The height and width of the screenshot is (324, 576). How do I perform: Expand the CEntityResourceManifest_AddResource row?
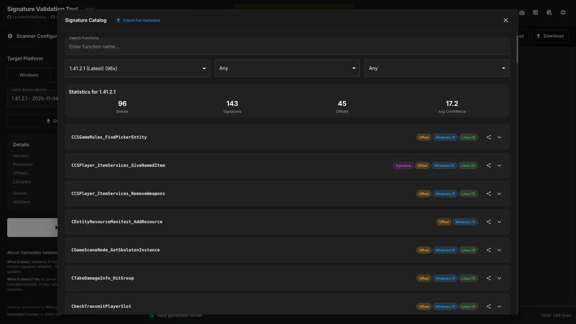(499, 222)
